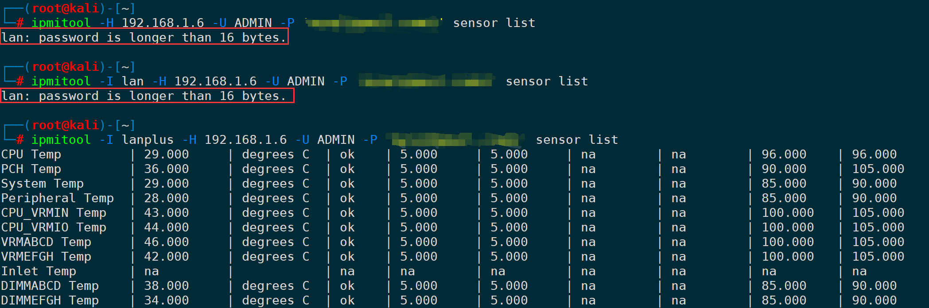Click the VRMABCD Temp sensor name
This screenshot has width=929, height=308.
click(x=46, y=242)
